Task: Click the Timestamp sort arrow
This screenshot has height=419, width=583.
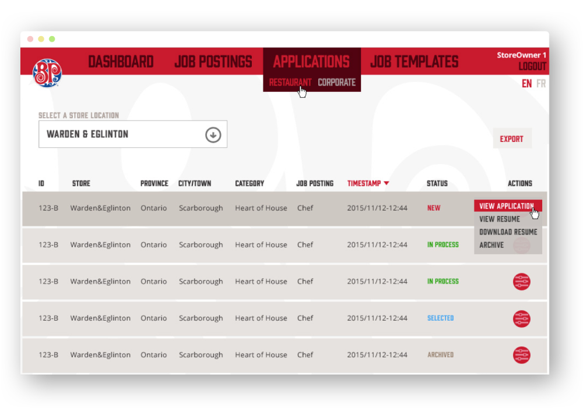Action: point(387,184)
